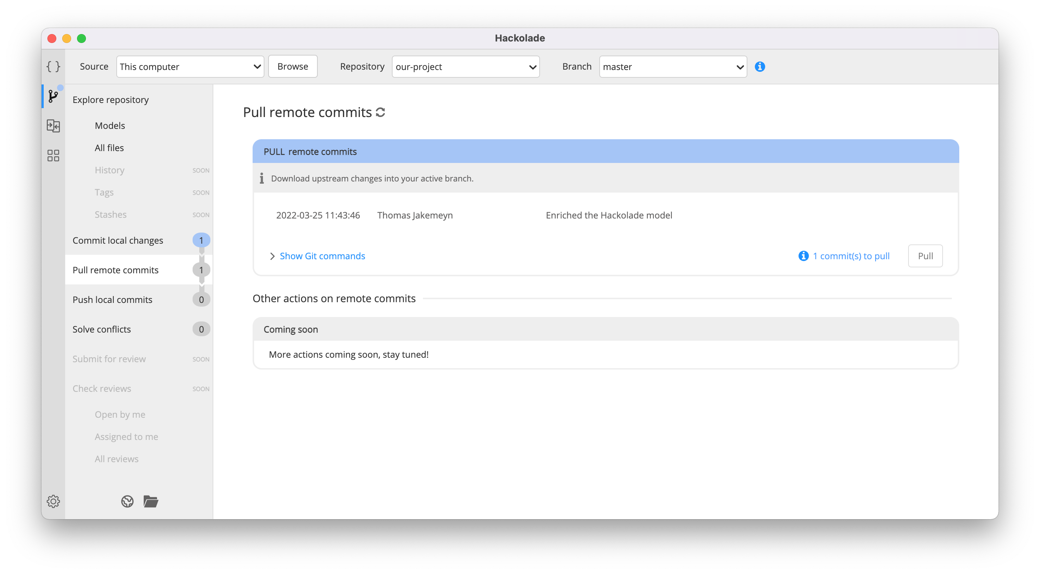Click Open by me item
Viewport: 1040px width, 574px height.
(120, 414)
